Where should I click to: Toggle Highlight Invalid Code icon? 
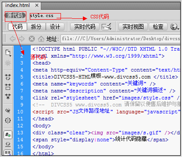[x=8, y=144]
